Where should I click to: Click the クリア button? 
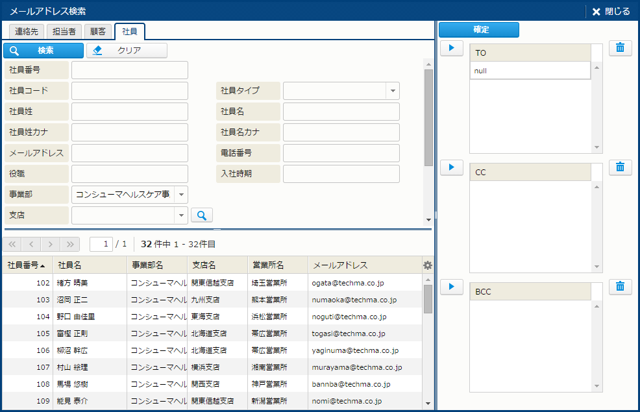click(127, 51)
